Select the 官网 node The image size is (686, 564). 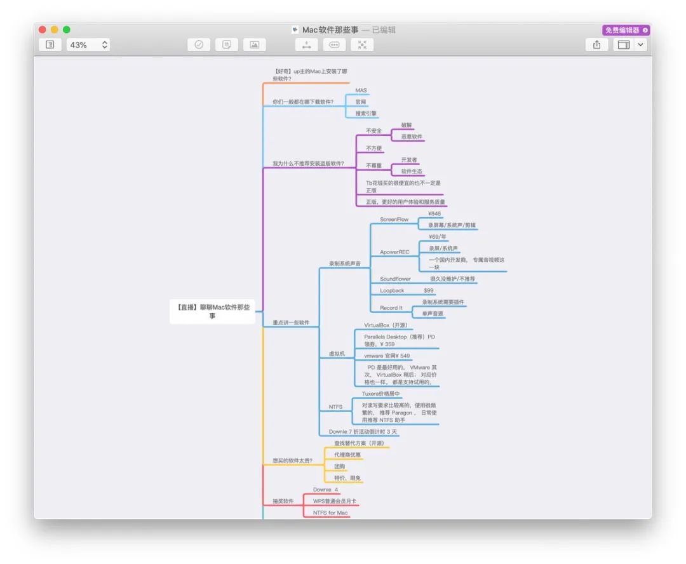(x=361, y=102)
